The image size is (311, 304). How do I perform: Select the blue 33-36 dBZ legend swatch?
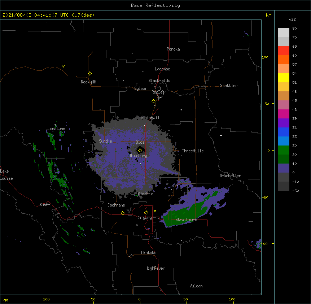click(x=284, y=132)
